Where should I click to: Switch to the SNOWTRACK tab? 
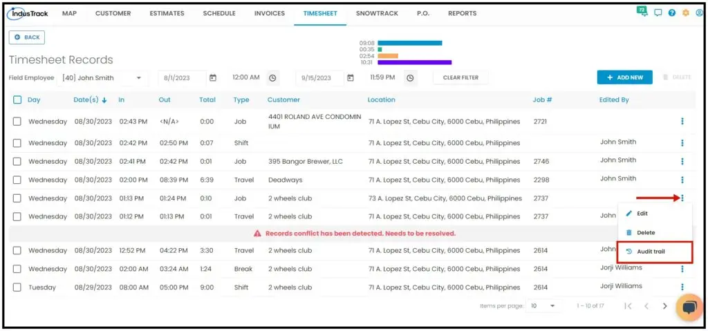click(377, 13)
